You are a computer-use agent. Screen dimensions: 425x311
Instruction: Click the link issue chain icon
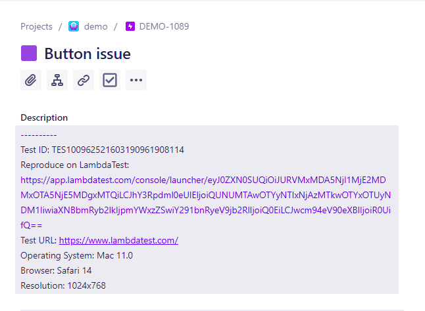coord(84,80)
